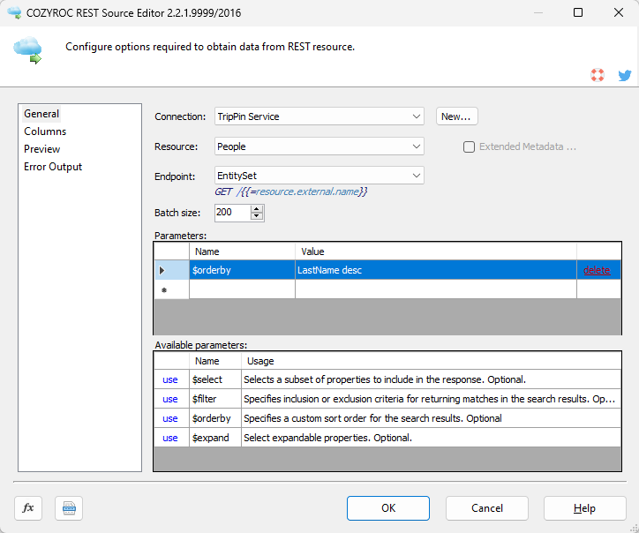
Task: Go to the Error Output page
Action: pos(53,167)
